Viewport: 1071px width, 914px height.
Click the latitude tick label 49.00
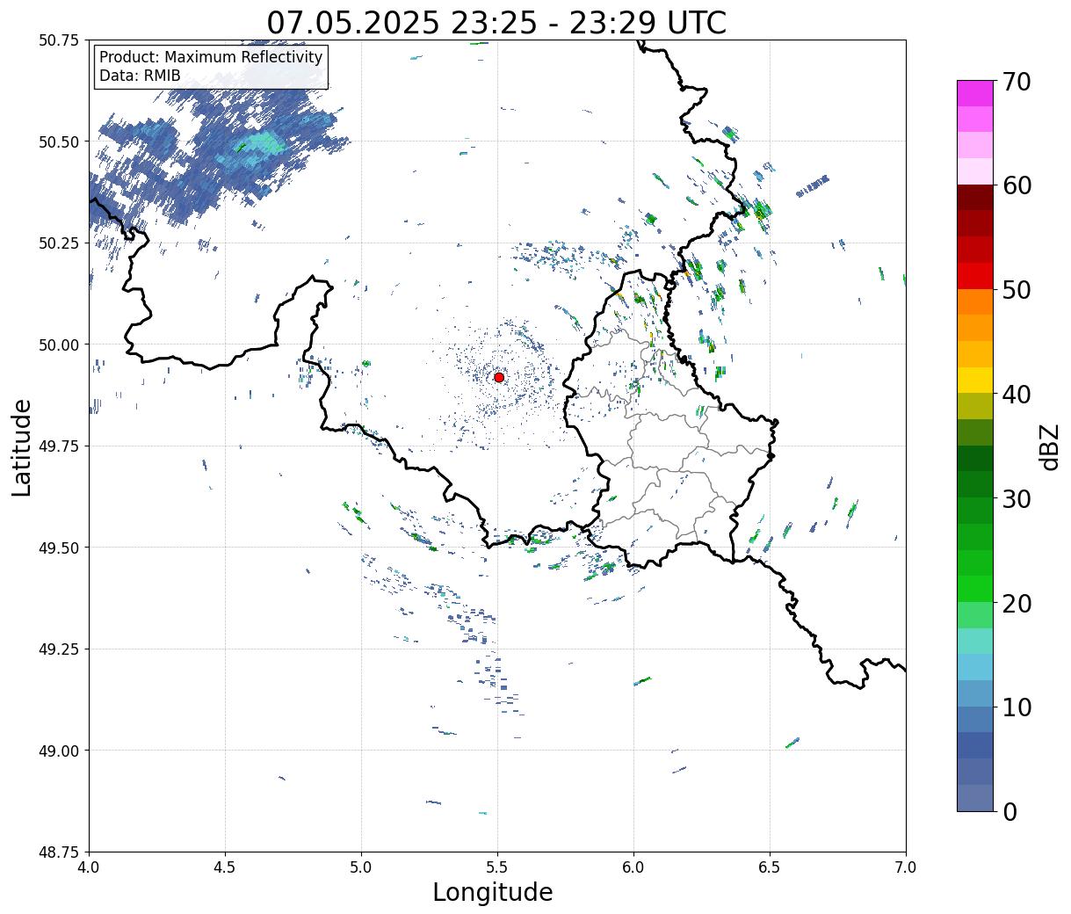pyautogui.click(x=59, y=751)
